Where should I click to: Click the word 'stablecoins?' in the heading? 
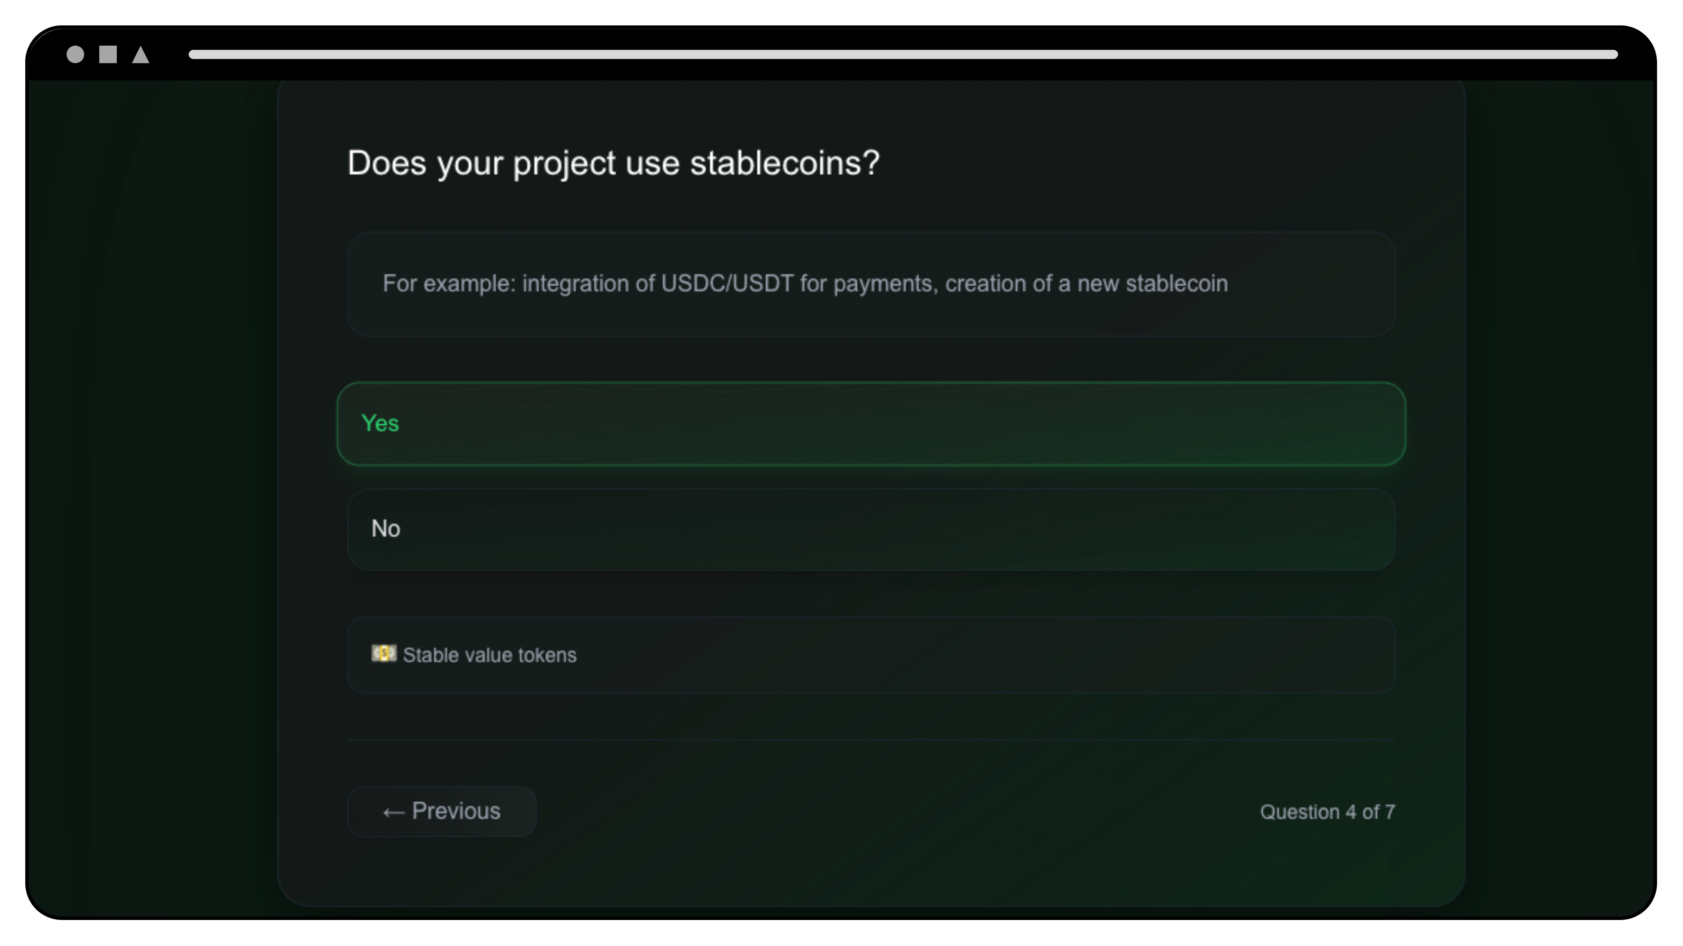(785, 163)
